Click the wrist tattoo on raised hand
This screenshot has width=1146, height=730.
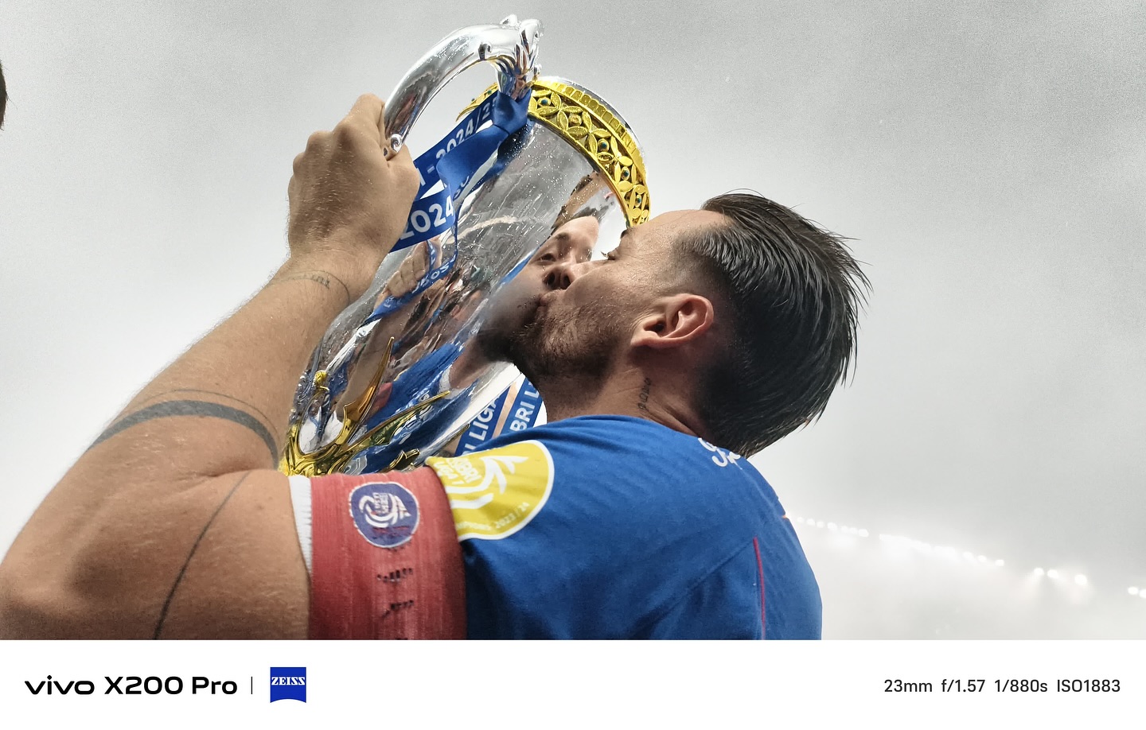tap(309, 280)
